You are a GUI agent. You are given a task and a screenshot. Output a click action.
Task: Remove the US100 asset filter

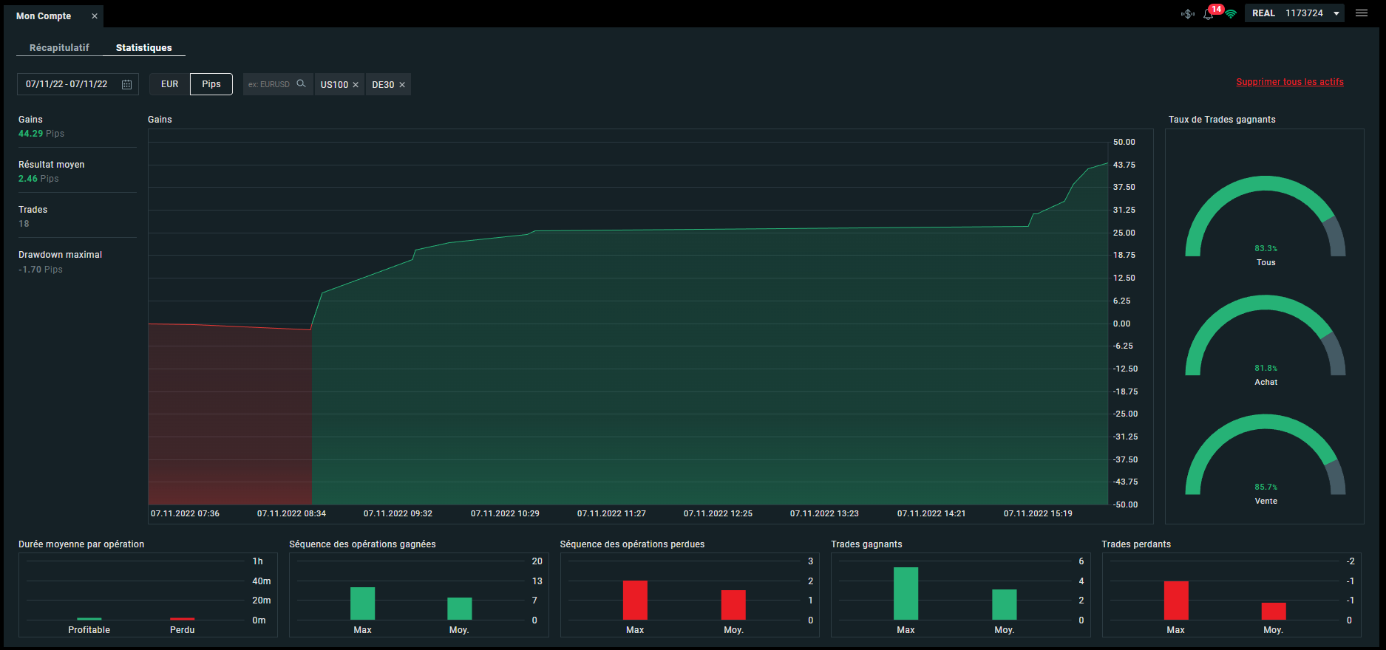356,85
